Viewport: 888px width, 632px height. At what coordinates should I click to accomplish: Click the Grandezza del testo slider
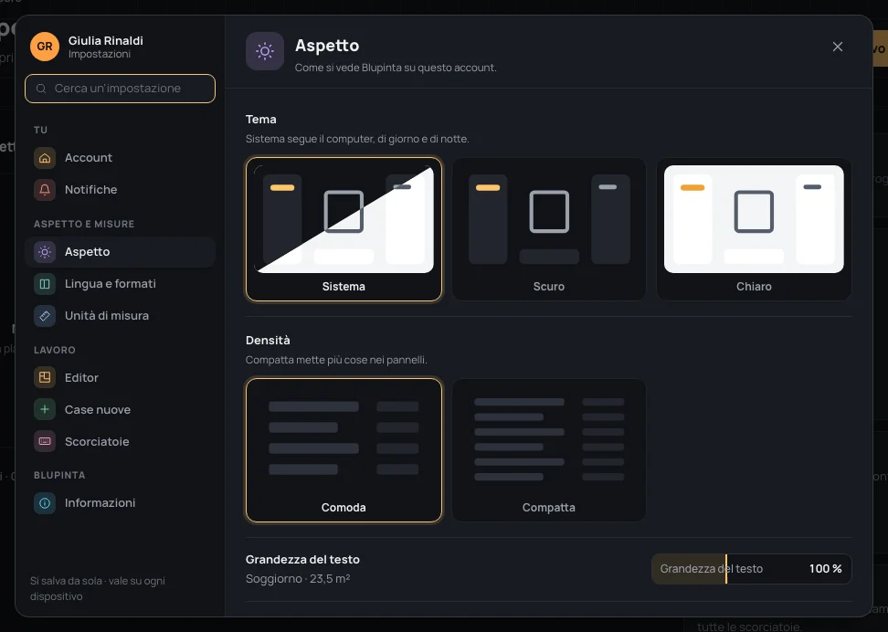click(x=752, y=569)
